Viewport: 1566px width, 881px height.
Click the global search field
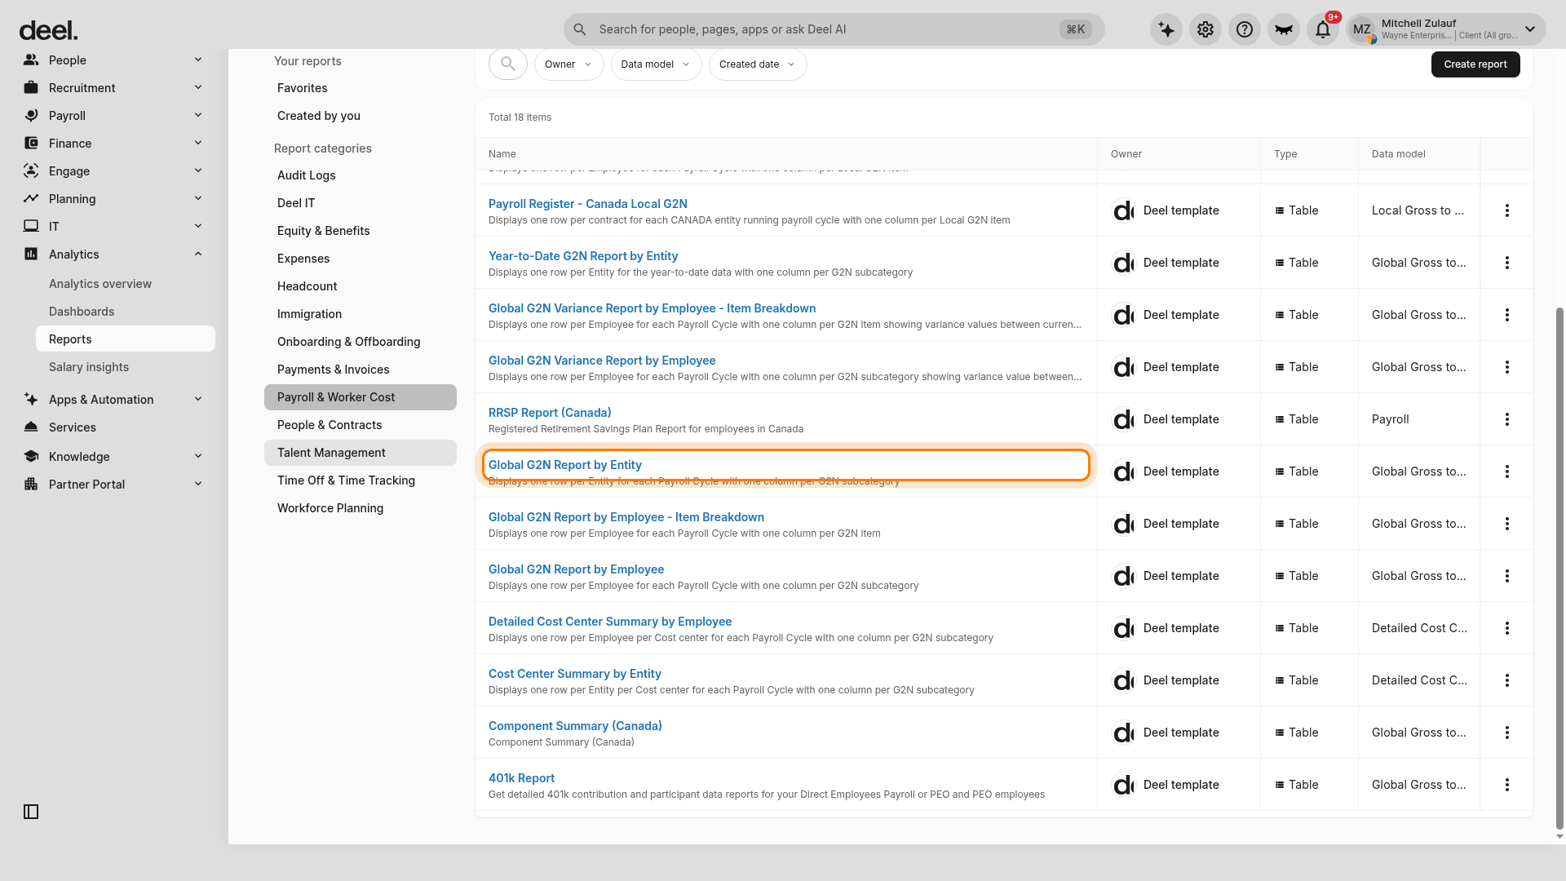point(834,29)
